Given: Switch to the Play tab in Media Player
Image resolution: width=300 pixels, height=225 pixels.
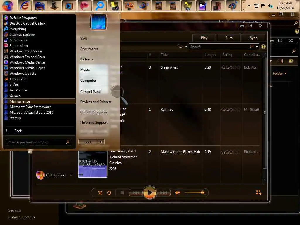Looking at the screenshot, I should [x=204, y=38].
